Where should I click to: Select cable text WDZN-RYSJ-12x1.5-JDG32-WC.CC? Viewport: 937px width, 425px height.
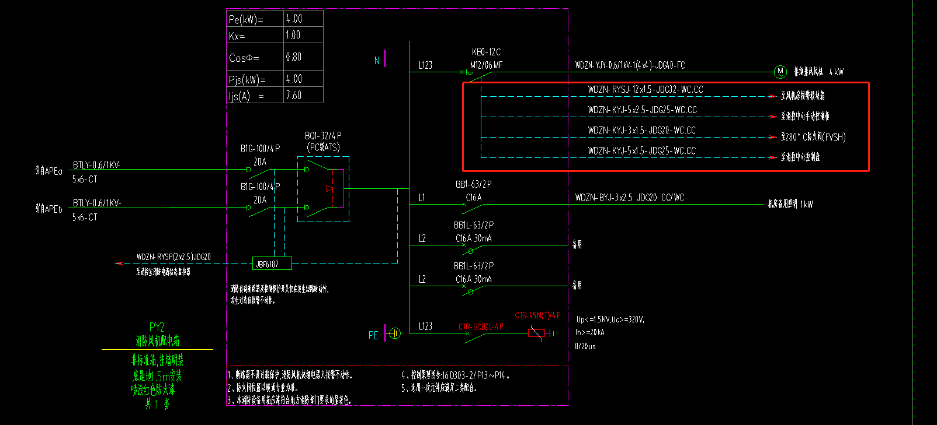coord(646,89)
